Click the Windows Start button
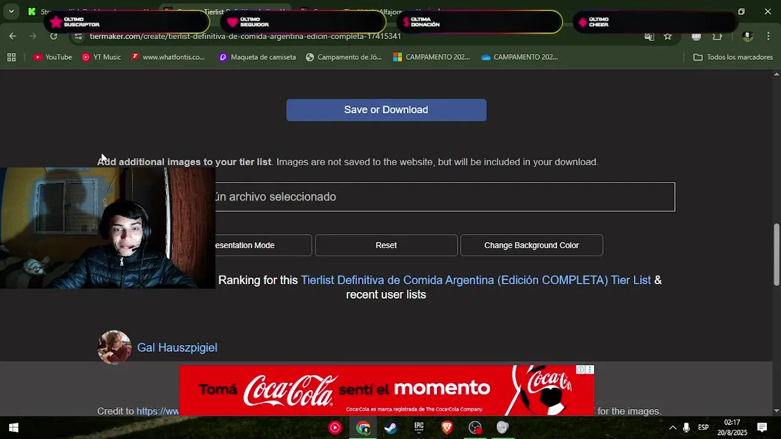The image size is (781, 439). pos(13,427)
